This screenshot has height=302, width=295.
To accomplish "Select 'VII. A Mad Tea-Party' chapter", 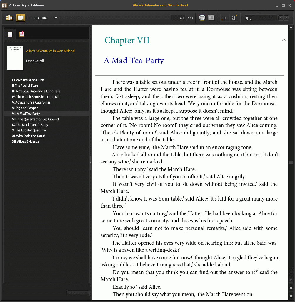I will coord(26,114).
